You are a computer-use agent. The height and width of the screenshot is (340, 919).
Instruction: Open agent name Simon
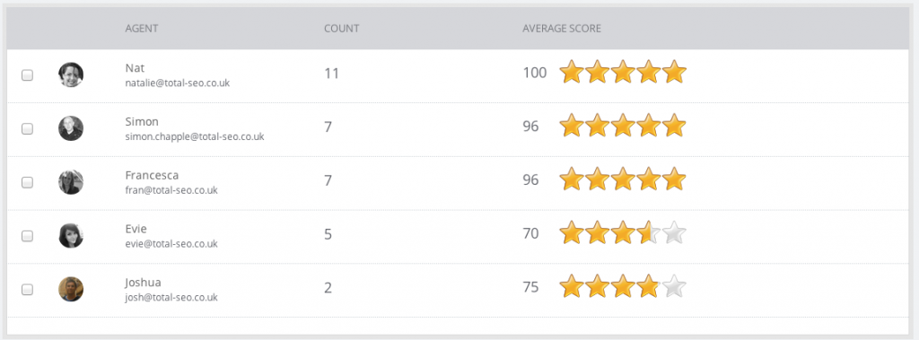click(142, 121)
